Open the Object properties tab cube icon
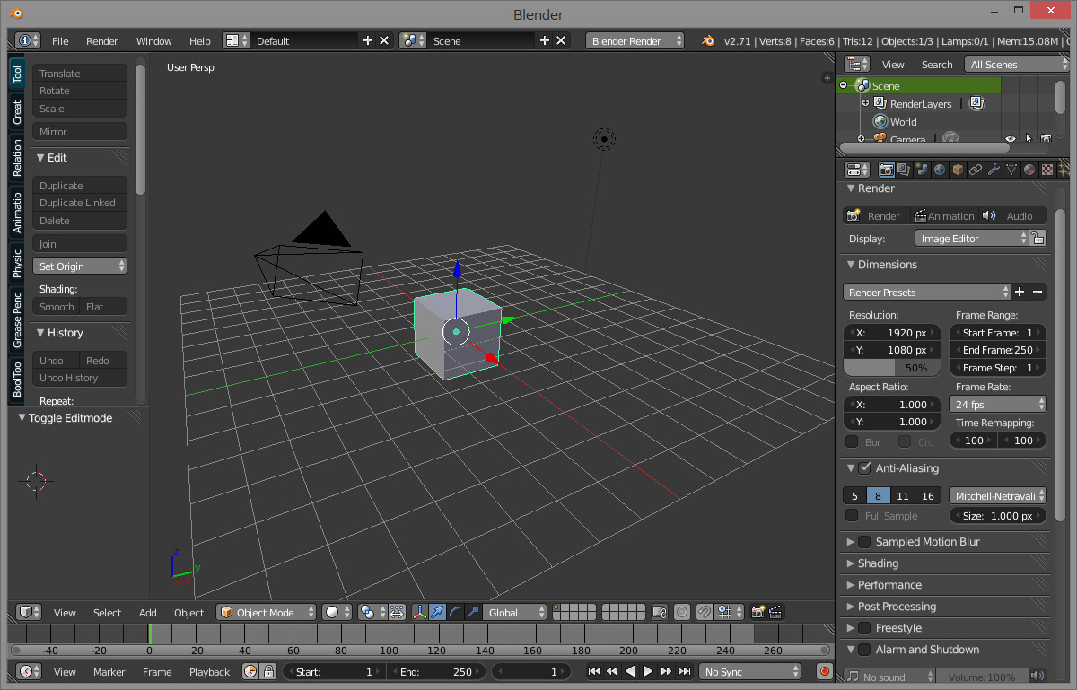 coord(958,170)
